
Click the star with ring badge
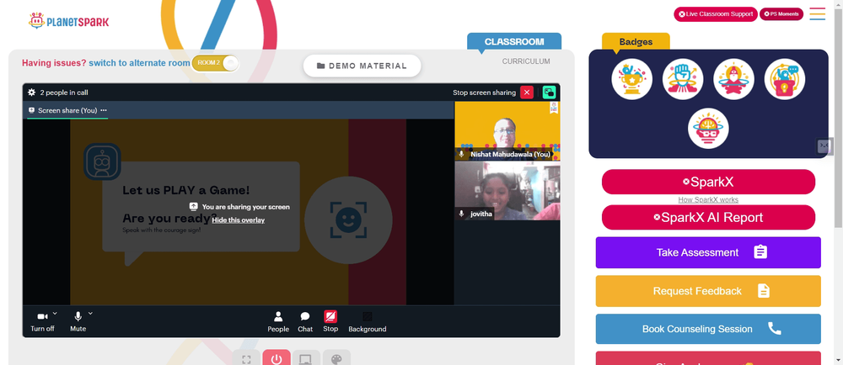[x=733, y=79]
